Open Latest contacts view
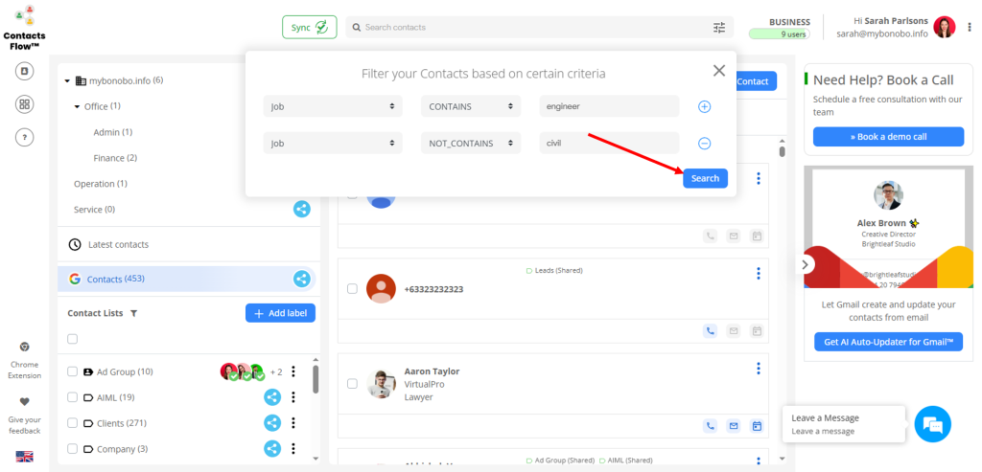 click(x=118, y=244)
